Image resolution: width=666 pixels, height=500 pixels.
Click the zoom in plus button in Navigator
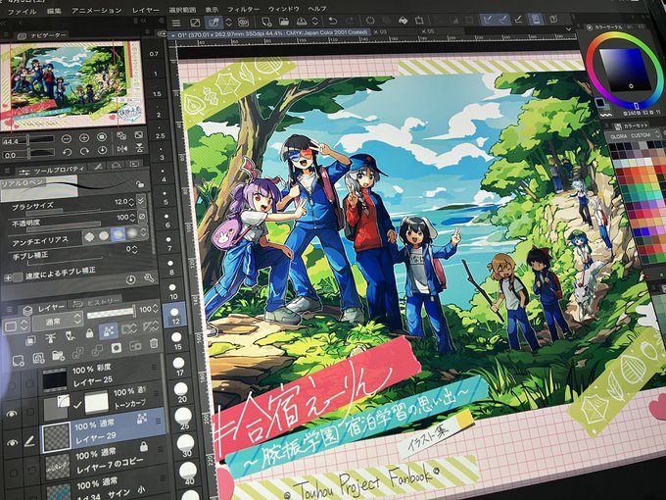tap(83, 137)
